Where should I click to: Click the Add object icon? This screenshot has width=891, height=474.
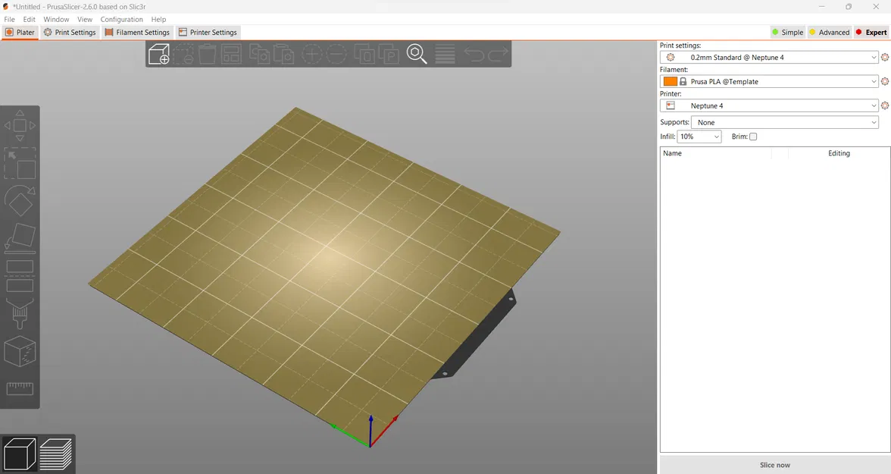point(159,54)
